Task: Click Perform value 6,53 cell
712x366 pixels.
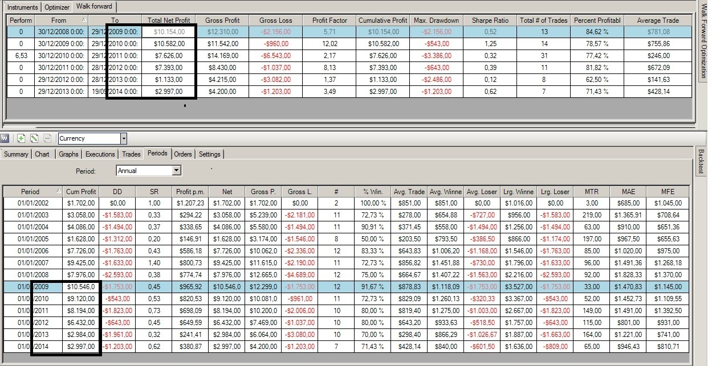Action: click(21, 56)
